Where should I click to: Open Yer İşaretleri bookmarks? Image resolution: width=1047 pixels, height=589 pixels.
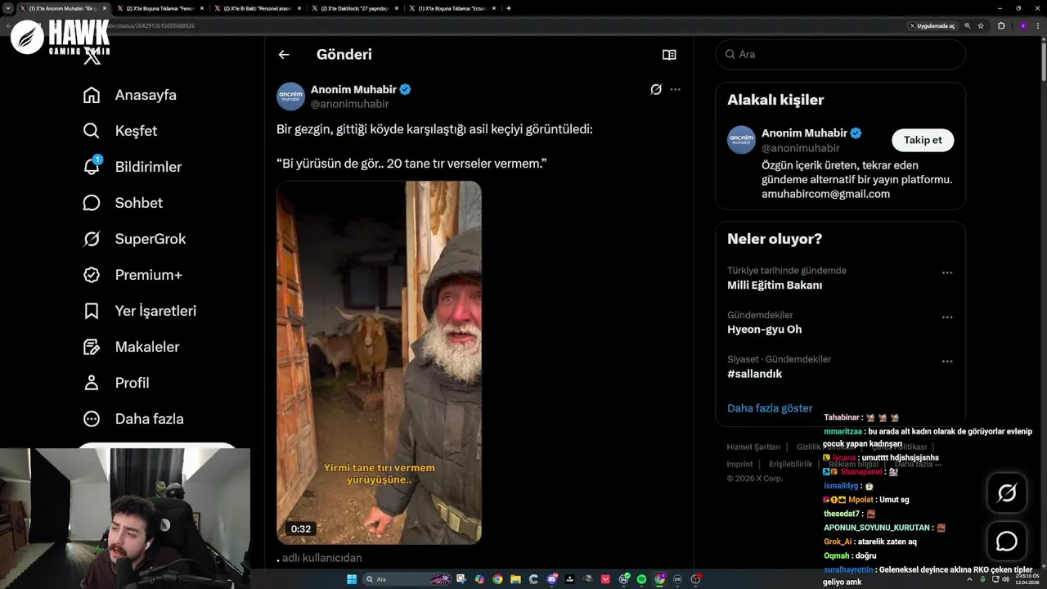coord(139,311)
